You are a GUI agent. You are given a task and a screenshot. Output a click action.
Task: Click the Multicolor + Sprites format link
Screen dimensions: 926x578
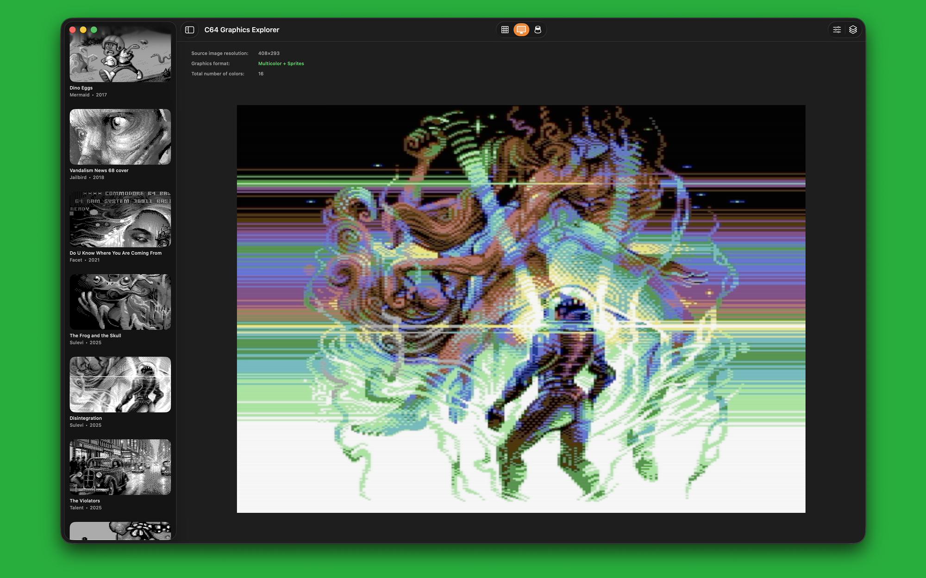coord(281,63)
